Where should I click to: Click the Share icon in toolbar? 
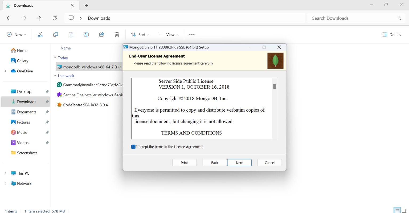point(101,35)
